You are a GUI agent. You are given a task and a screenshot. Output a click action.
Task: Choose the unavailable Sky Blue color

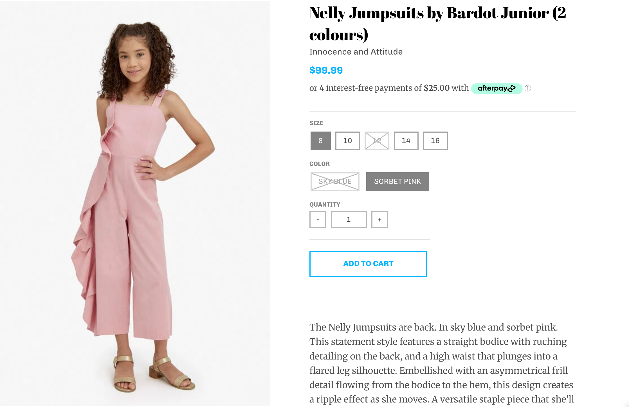coord(335,182)
